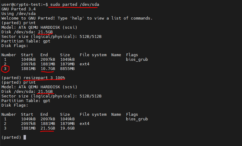
Task: Click bios_grub flag in the first partition table
Action: click(x=137, y=60)
